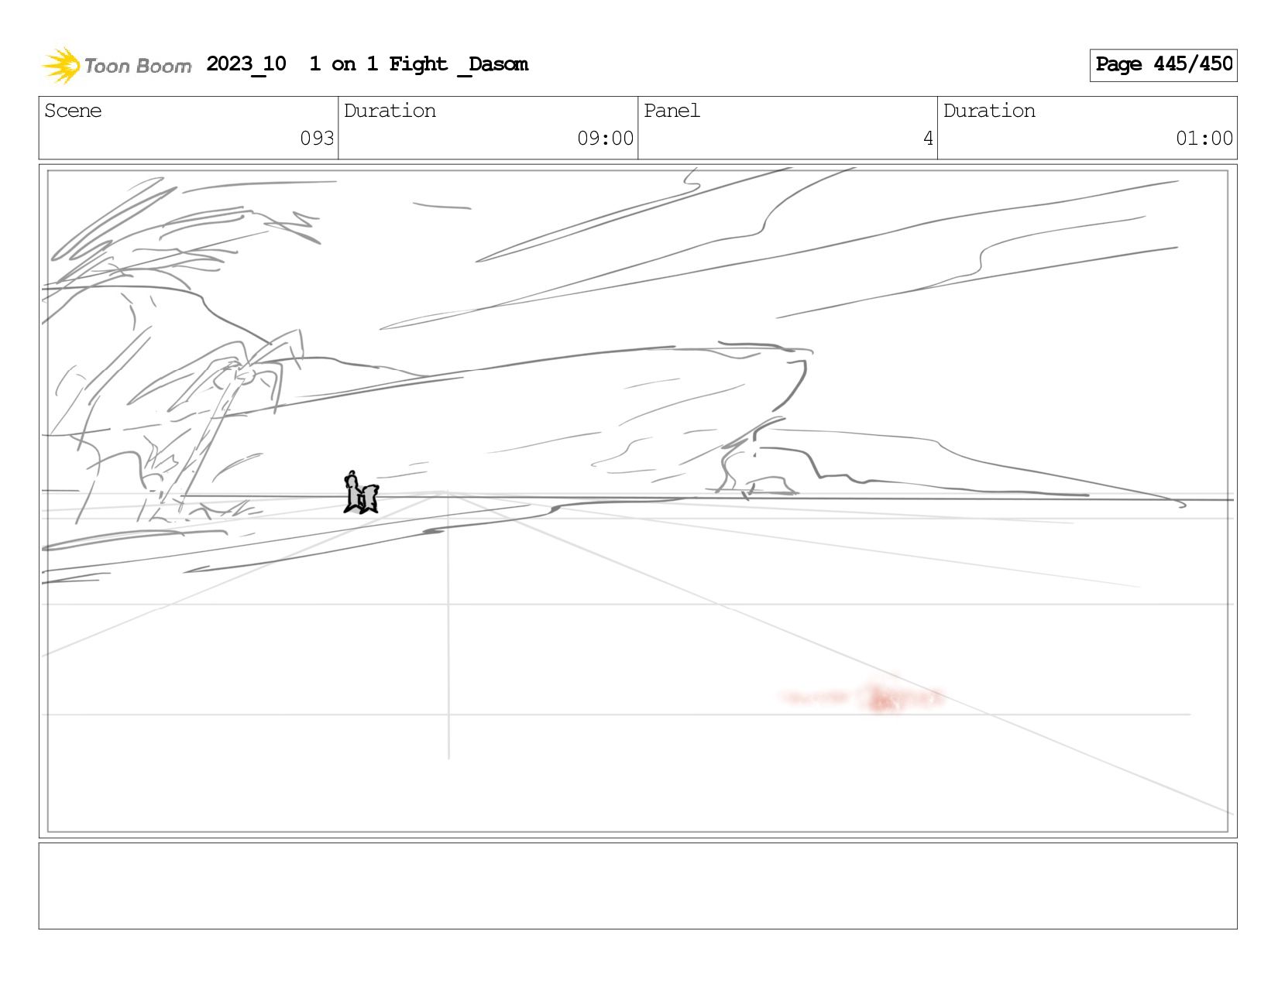This screenshot has width=1278, height=987.
Task: Click the panel number '4'
Action: tap(928, 139)
